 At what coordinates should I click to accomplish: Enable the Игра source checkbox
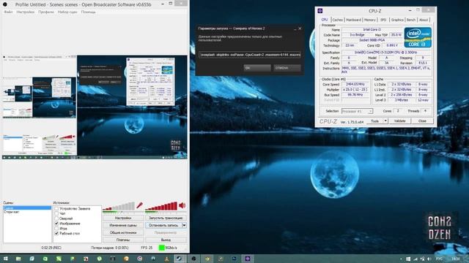(56, 229)
